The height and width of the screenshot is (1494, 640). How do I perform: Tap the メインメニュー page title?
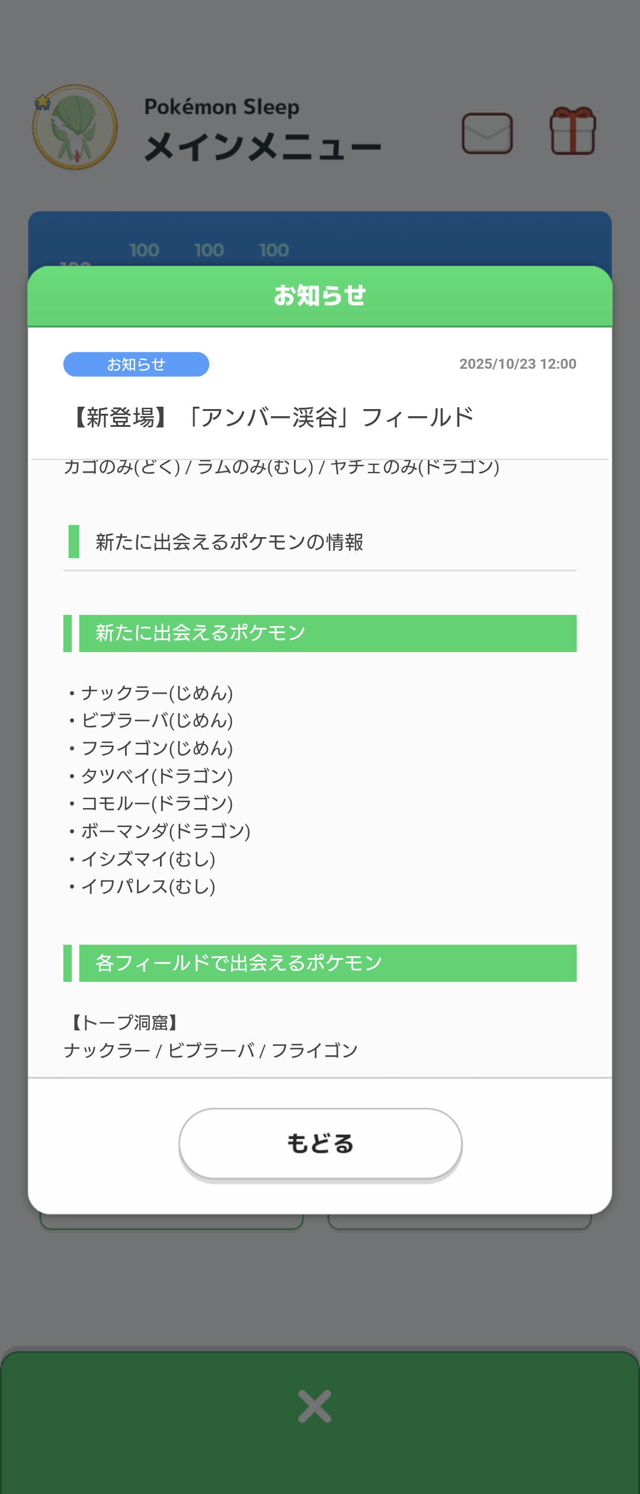(x=263, y=146)
